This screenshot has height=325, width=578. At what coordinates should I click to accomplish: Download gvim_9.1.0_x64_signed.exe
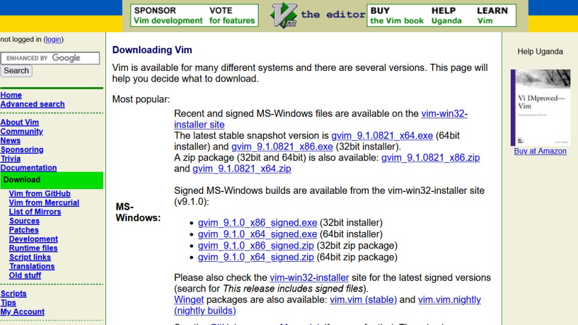click(257, 234)
